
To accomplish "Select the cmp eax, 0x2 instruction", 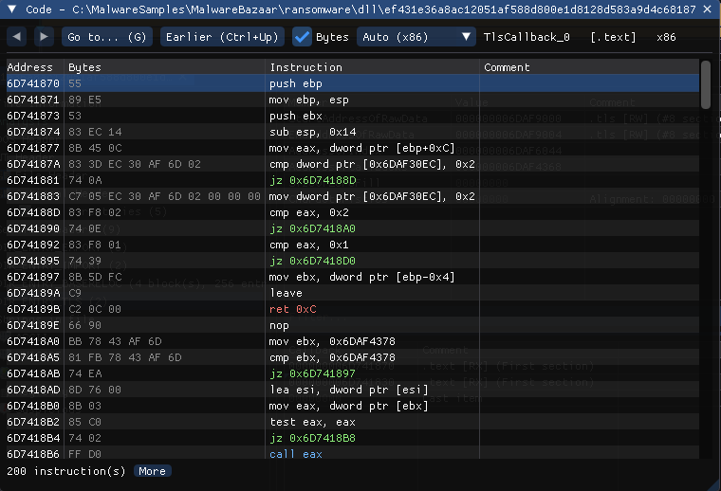I will tap(309, 212).
